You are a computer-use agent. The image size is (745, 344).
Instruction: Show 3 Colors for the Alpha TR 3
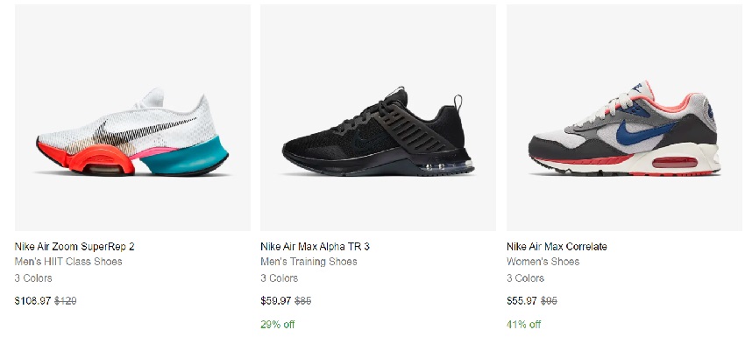click(279, 278)
